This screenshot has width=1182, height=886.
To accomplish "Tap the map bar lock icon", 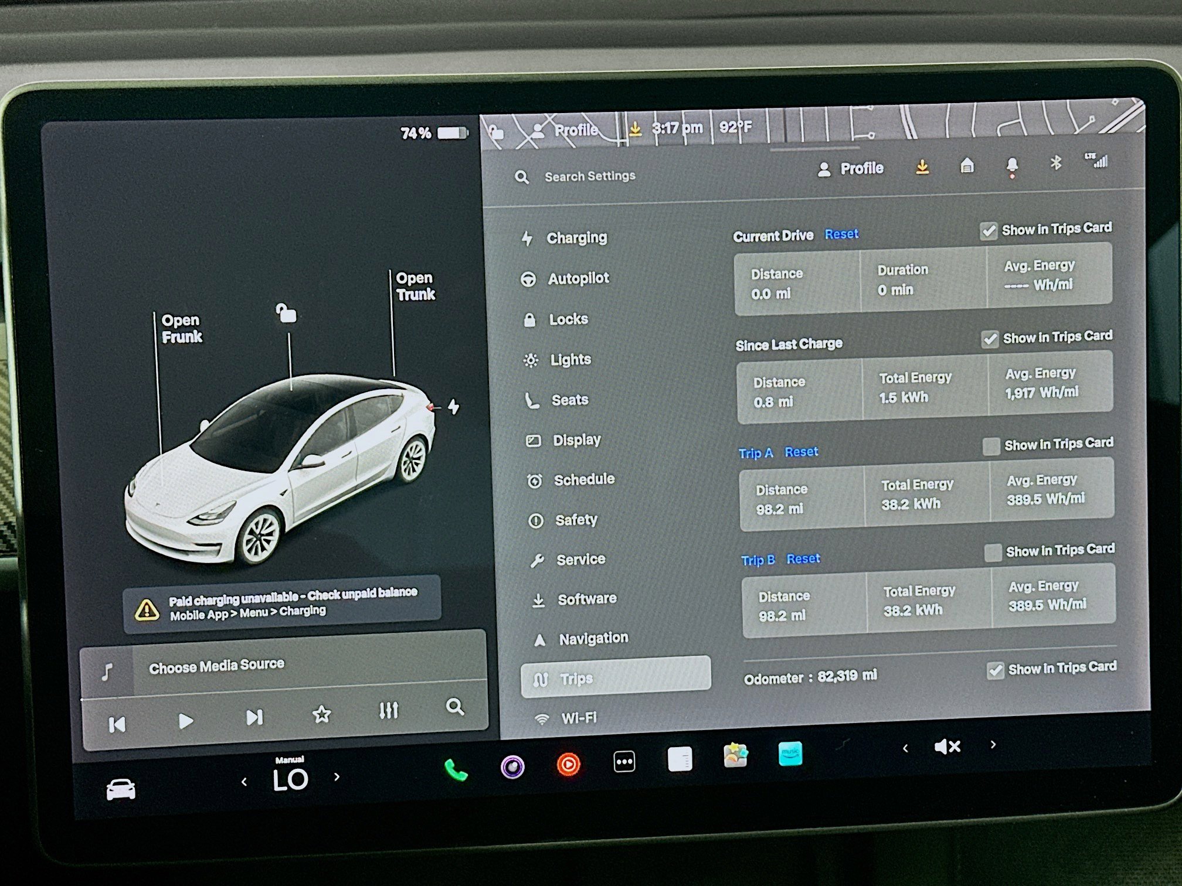I will tap(495, 132).
